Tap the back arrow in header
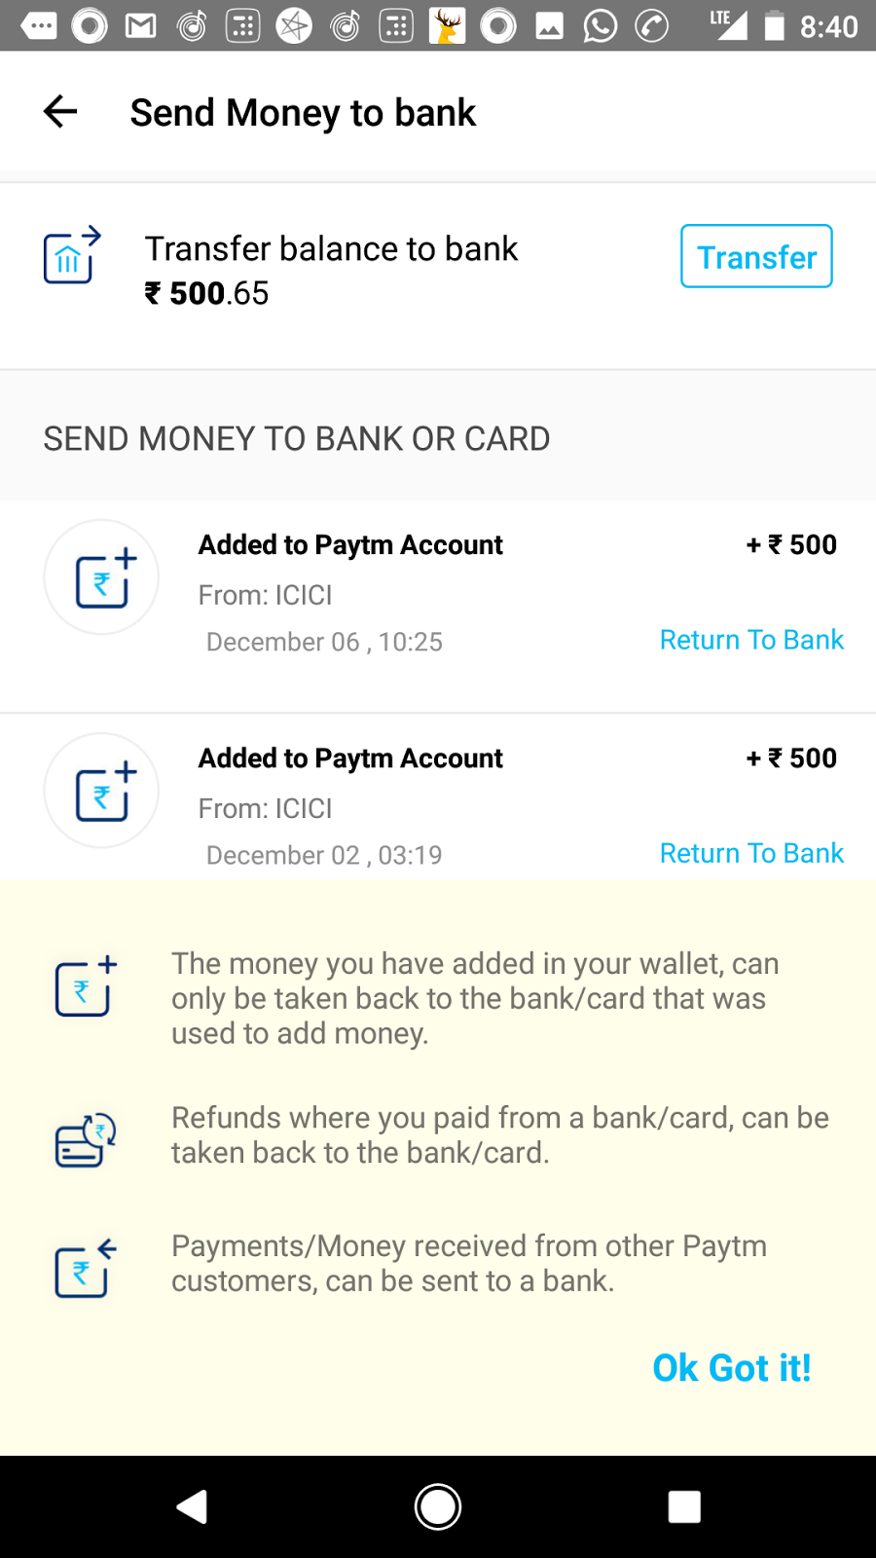Image resolution: width=876 pixels, height=1558 pixels. pyautogui.click(x=60, y=112)
